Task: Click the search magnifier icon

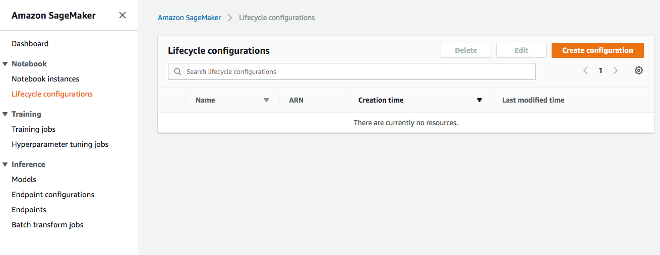Action: point(177,71)
